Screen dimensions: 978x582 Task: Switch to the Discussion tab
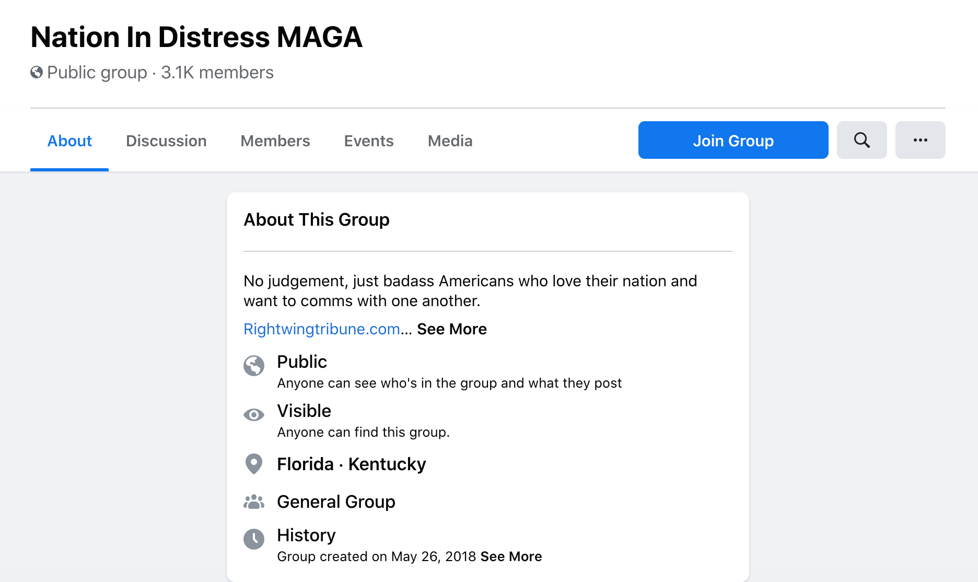coord(166,141)
